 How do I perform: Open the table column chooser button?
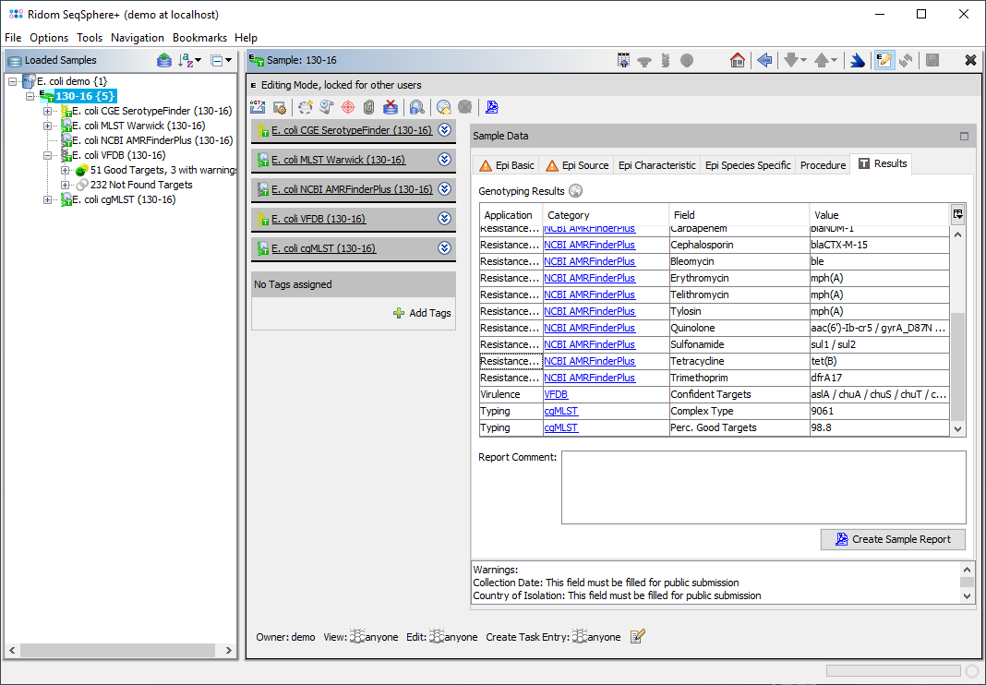pyautogui.click(x=957, y=214)
